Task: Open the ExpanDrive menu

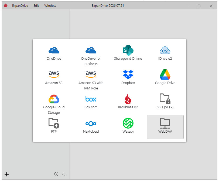Action: (20, 6)
